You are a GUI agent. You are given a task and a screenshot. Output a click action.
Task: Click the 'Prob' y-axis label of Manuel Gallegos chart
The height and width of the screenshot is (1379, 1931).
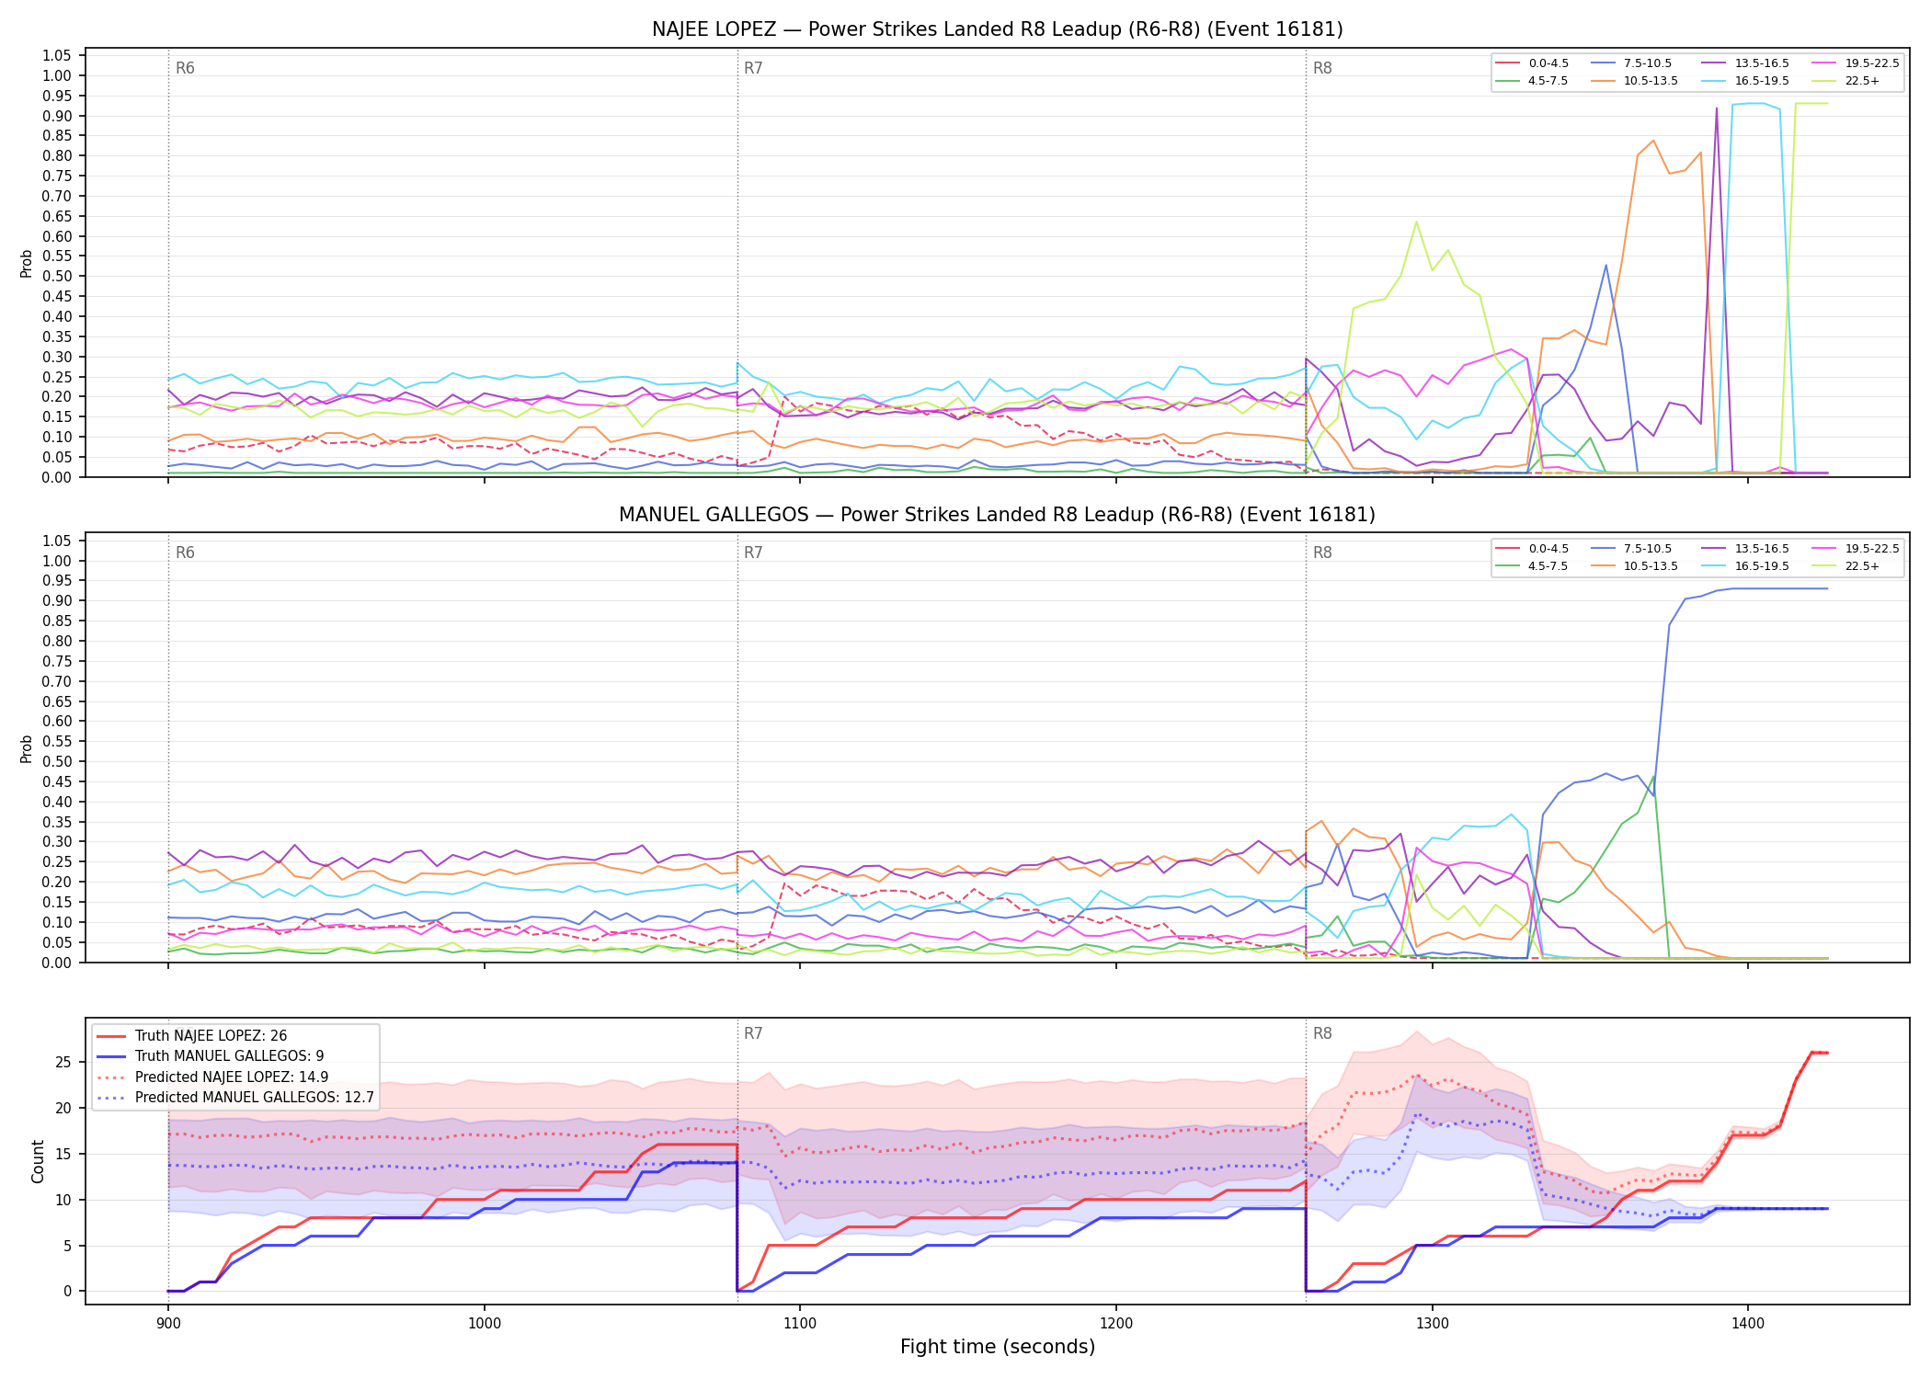coord(27,748)
